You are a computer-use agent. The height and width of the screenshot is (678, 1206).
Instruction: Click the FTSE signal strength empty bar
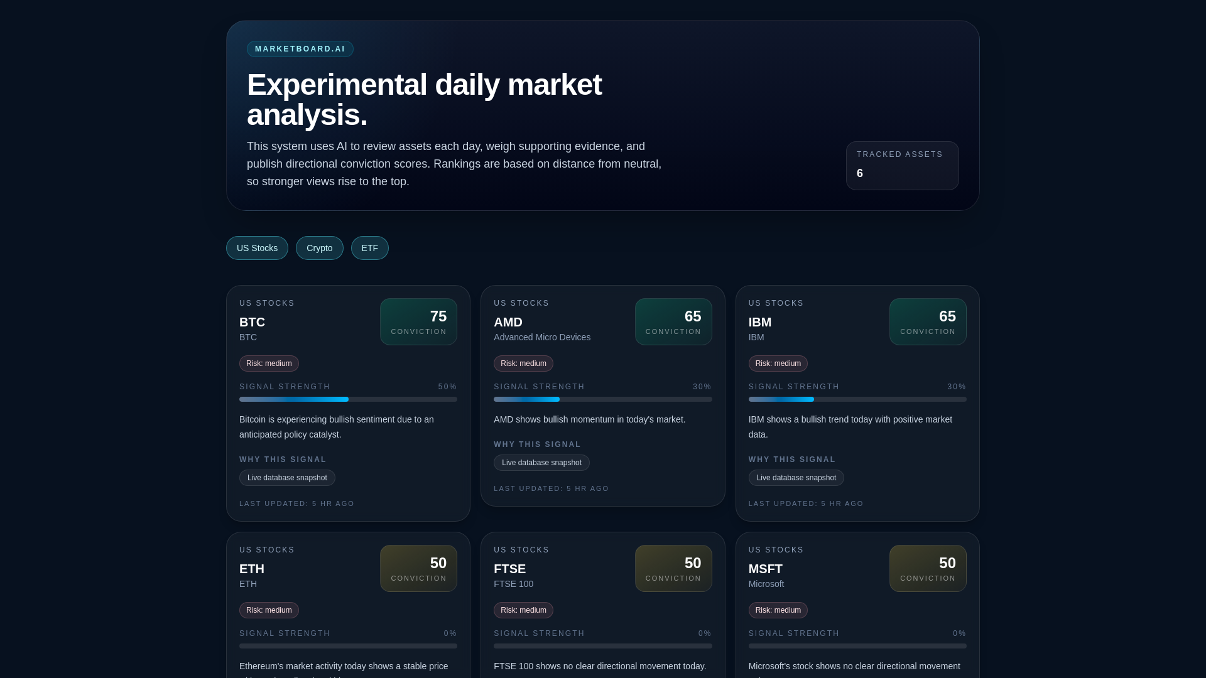point(603,646)
